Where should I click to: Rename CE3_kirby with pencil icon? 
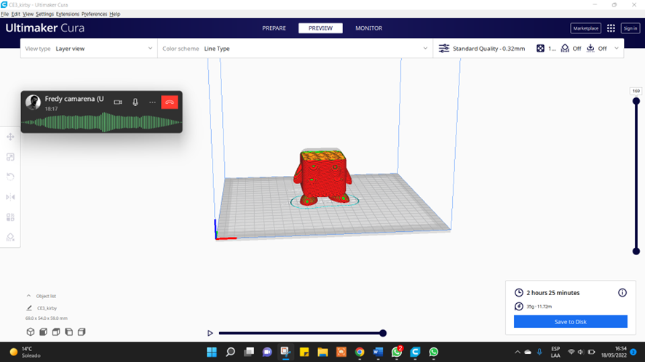click(29, 307)
